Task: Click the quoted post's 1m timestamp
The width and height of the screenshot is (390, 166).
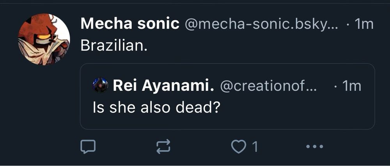Action: (x=351, y=86)
